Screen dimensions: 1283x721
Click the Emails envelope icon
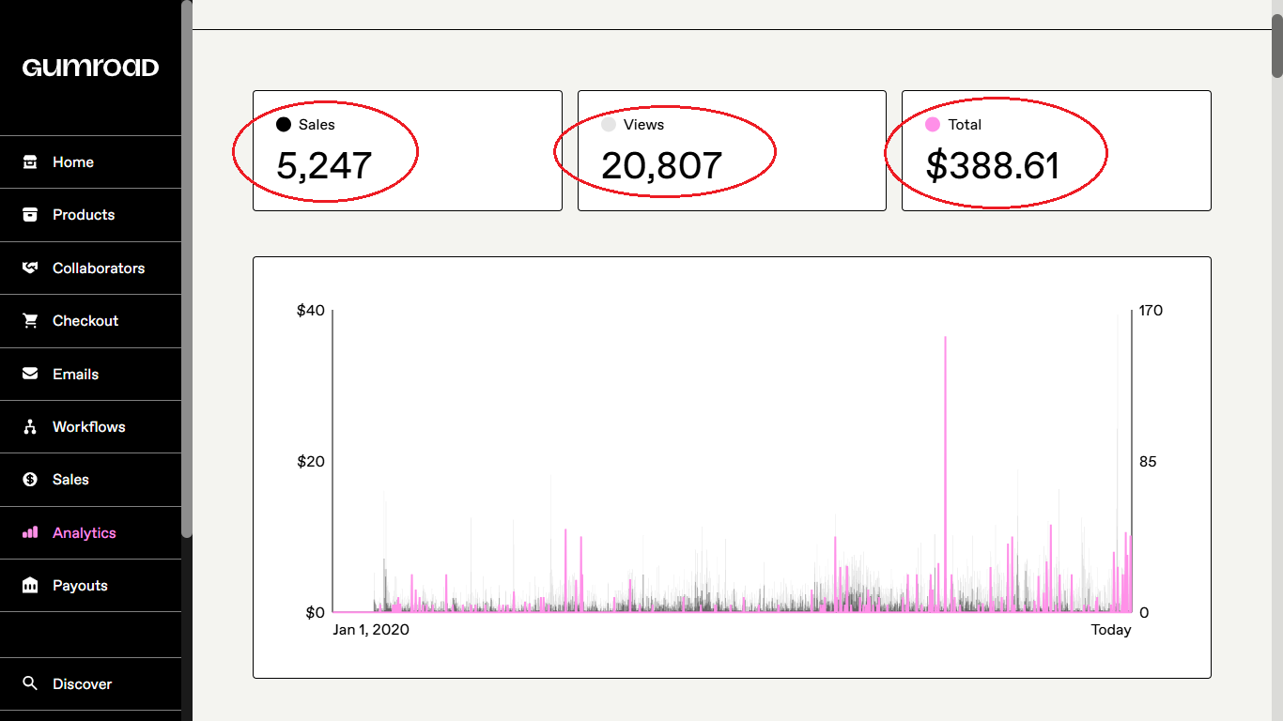click(x=30, y=374)
